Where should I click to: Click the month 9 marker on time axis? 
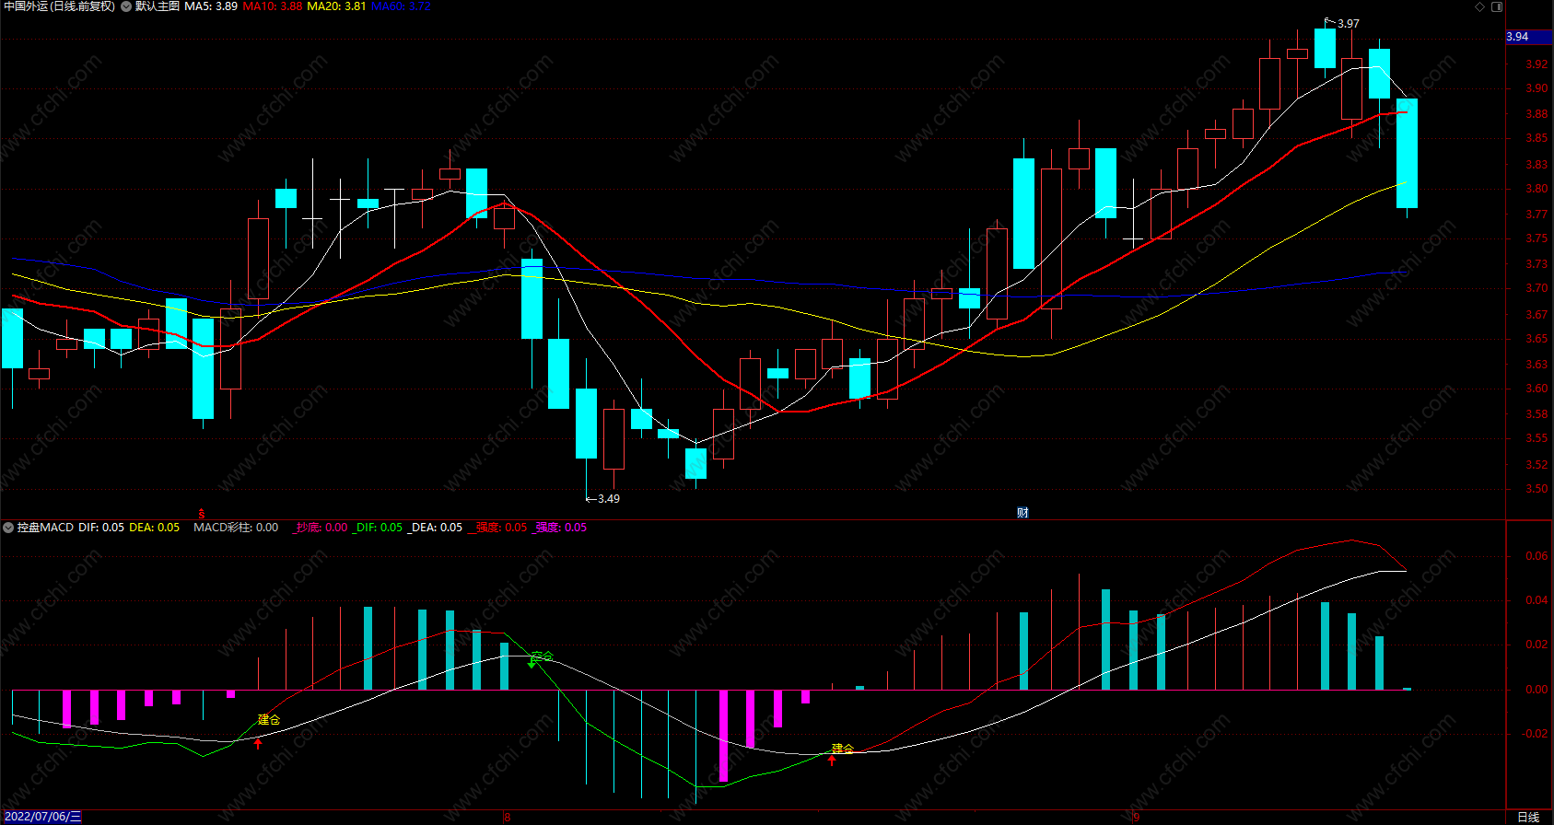point(1136,817)
